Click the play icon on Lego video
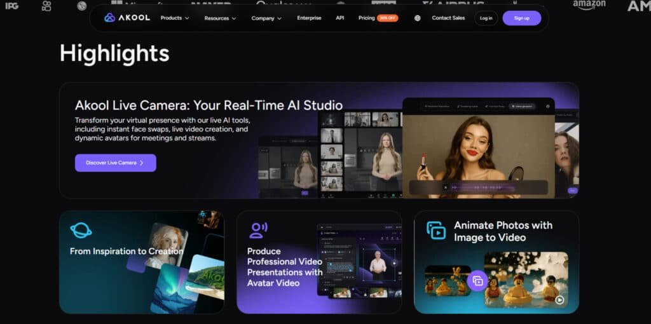Screen dimensions: 651x324 (x=559, y=299)
